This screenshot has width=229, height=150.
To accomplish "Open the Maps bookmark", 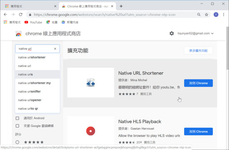I will coord(52,22).
